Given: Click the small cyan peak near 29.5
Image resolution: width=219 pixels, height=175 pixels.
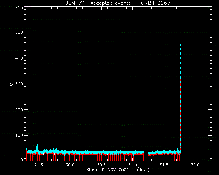Looking at the screenshot, I should click(x=37, y=147).
